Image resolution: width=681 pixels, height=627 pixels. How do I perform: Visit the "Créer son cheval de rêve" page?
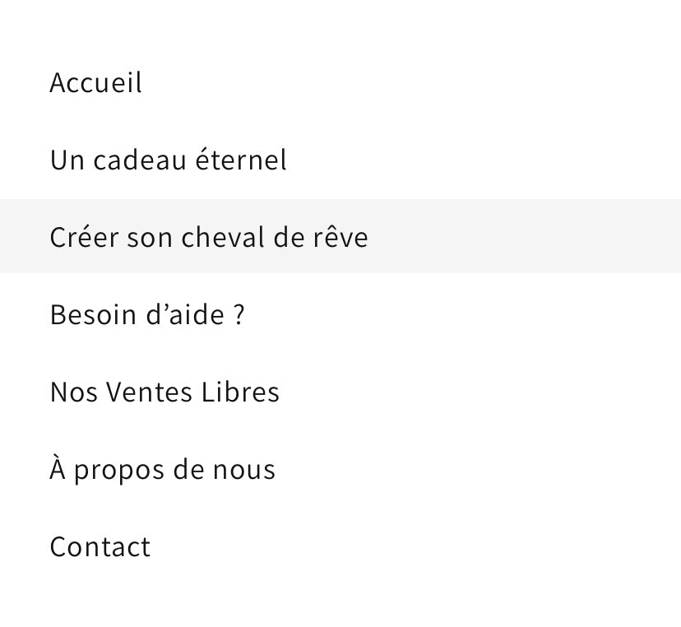click(209, 237)
